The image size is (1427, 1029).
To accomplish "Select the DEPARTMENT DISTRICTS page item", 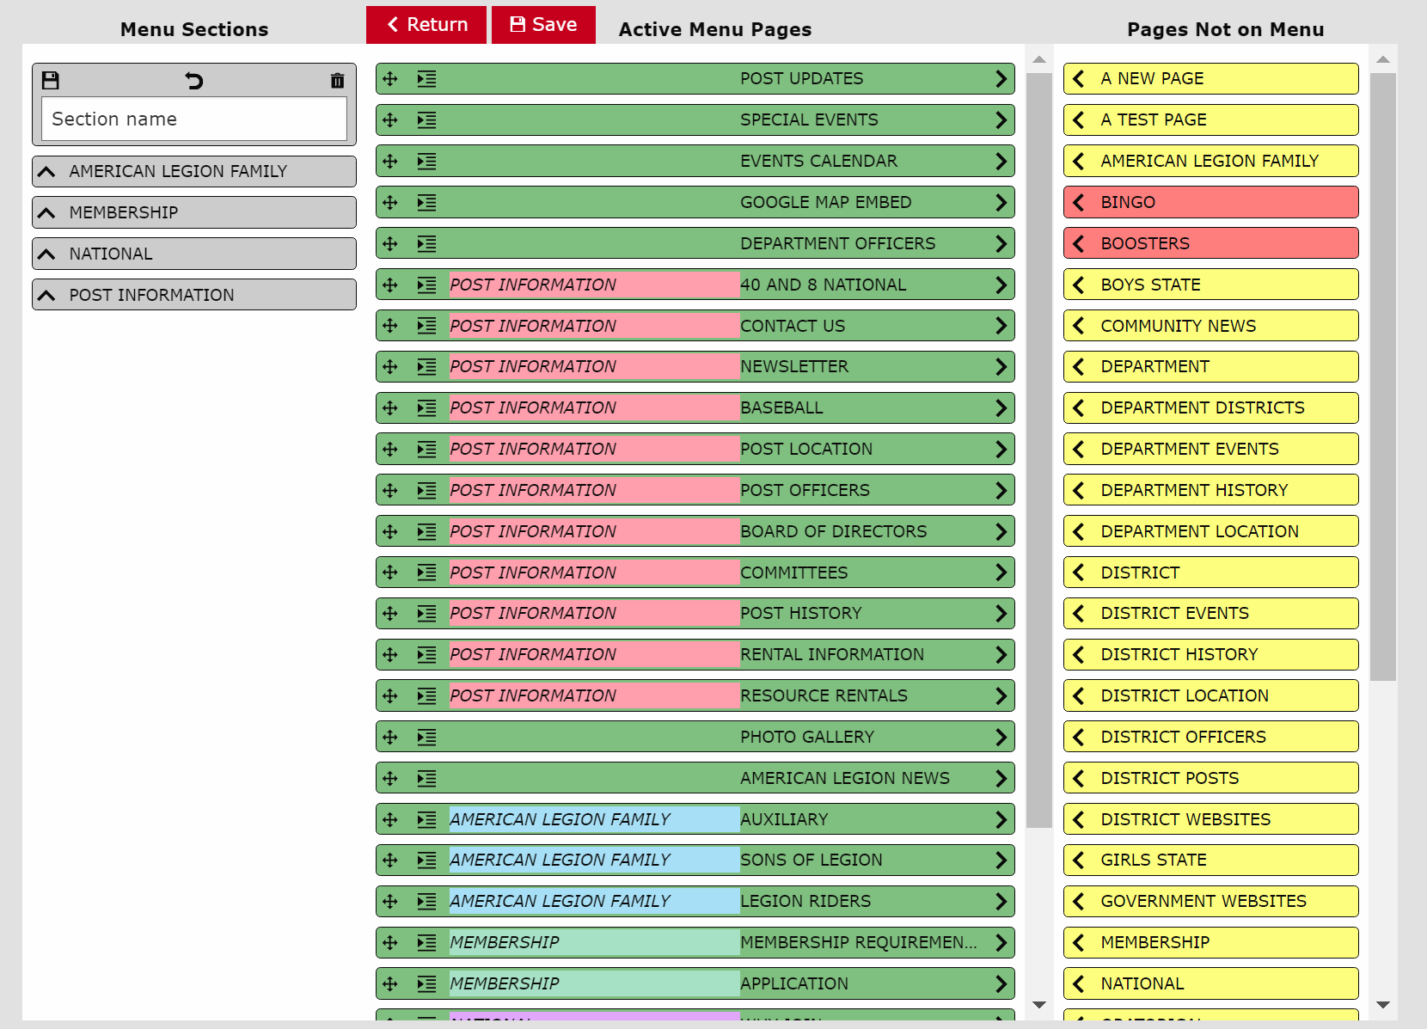I will pyautogui.click(x=1211, y=408).
